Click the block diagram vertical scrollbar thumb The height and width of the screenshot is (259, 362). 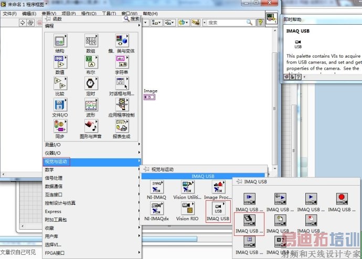pyautogui.click(x=274, y=109)
